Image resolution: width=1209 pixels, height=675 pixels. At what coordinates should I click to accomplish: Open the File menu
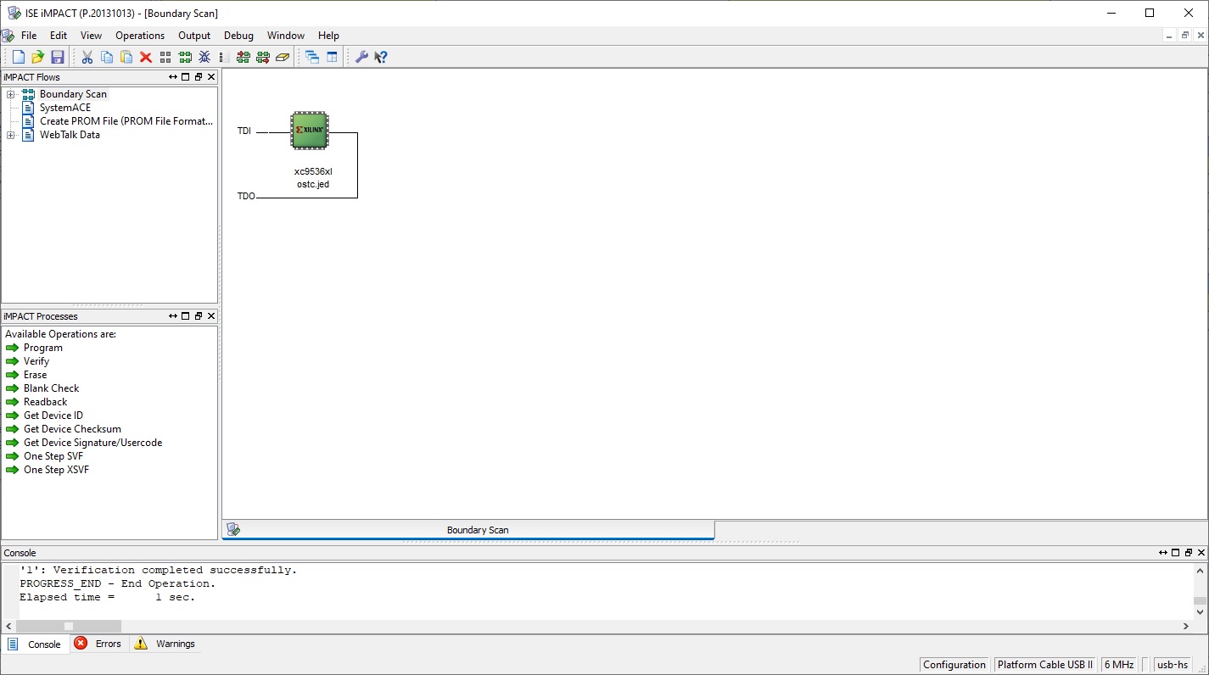coord(29,36)
